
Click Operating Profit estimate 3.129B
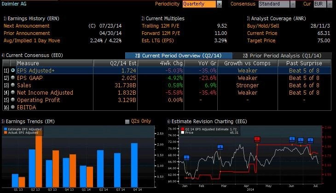[x=127, y=100]
